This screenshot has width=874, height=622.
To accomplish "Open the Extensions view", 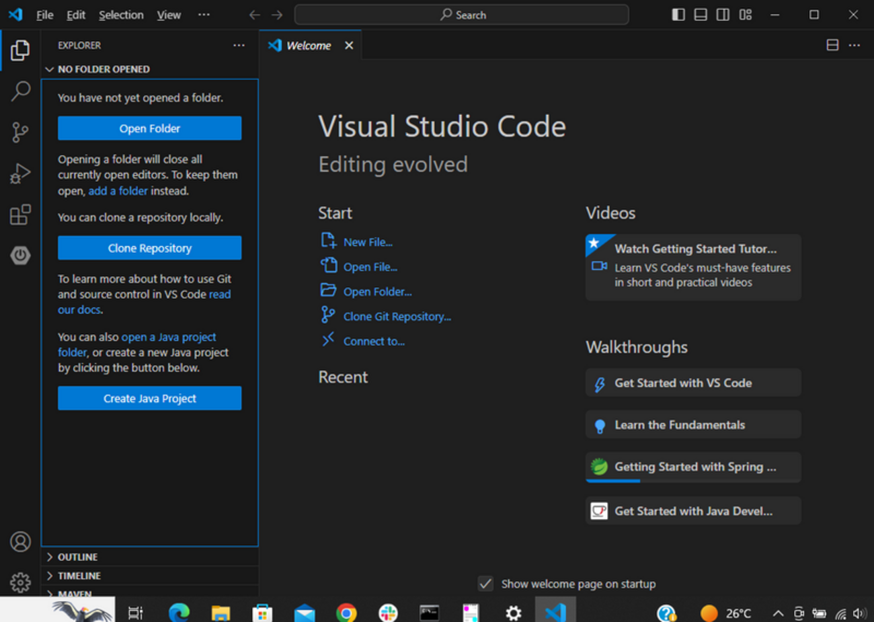I will (20, 215).
